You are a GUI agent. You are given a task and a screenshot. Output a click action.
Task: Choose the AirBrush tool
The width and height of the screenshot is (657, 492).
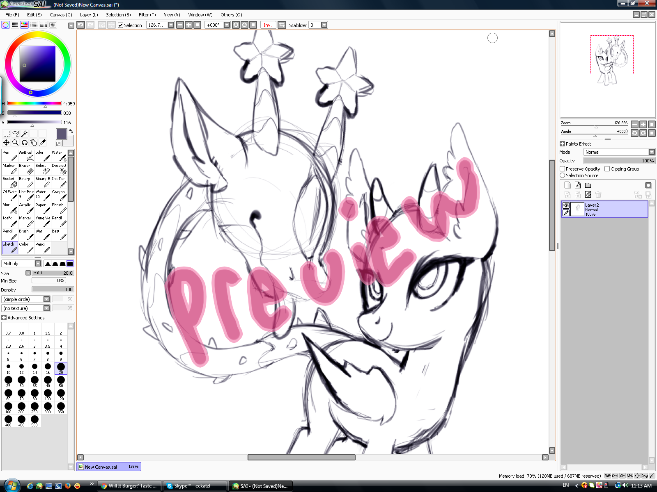click(x=26, y=156)
